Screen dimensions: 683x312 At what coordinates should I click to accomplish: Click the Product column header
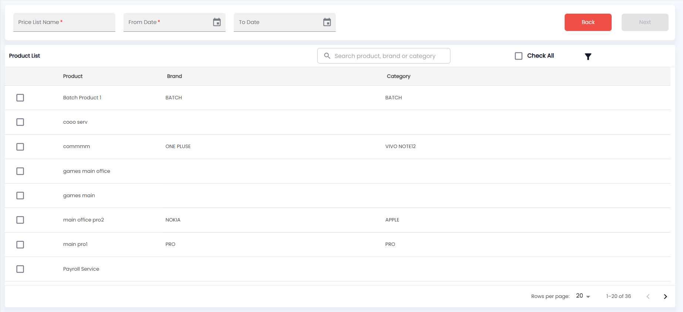click(73, 76)
